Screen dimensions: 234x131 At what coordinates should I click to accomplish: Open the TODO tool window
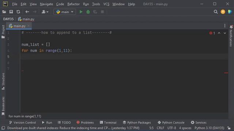pos(64,123)
